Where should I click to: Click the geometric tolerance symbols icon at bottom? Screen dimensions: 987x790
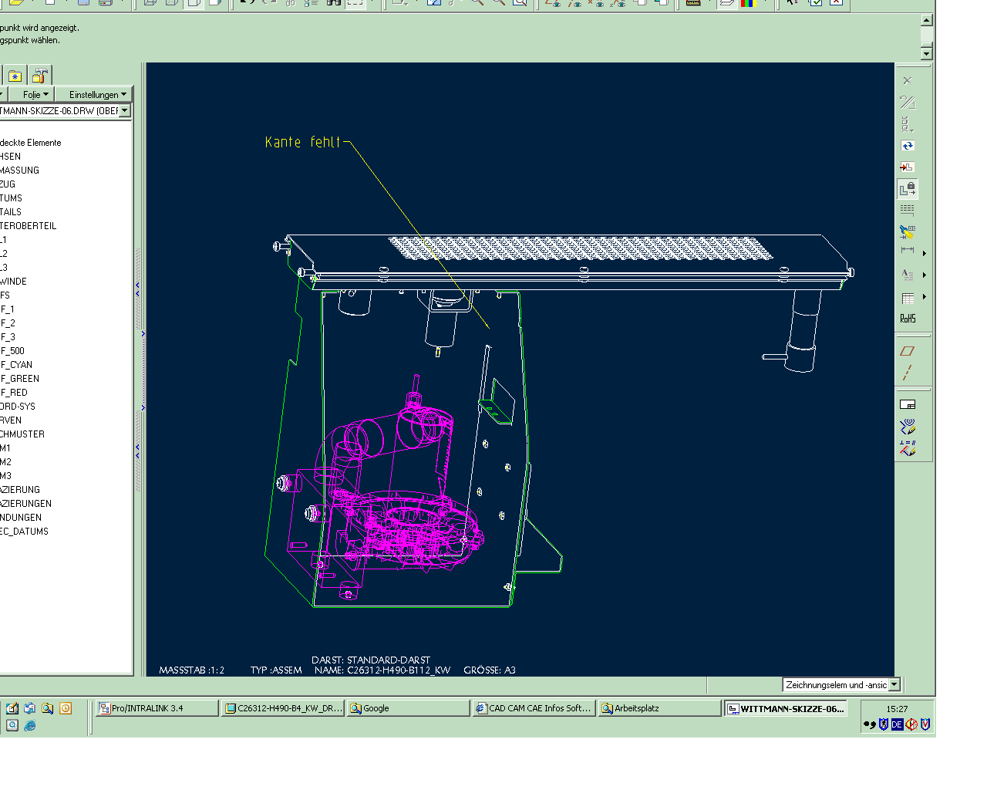pos(908,448)
